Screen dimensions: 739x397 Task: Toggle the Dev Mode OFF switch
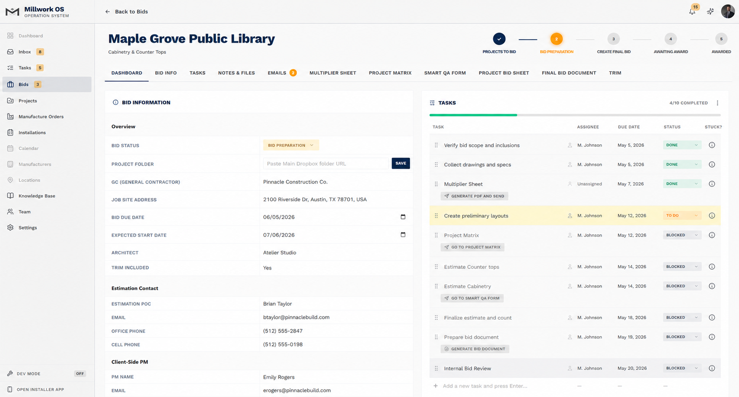(80, 374)
